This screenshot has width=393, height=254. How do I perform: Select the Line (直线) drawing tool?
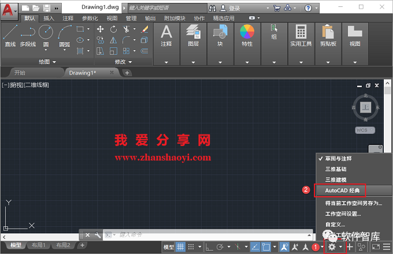[10, 33]
